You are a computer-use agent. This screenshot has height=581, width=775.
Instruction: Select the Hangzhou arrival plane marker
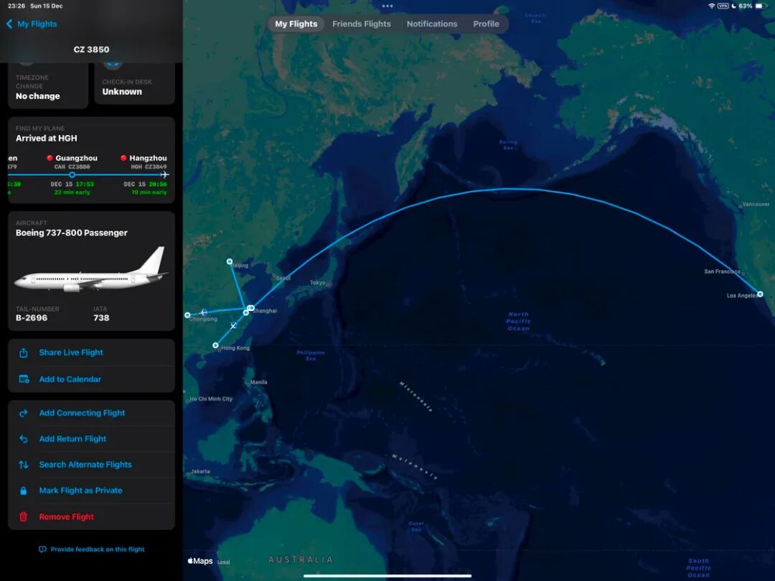click(x=164, y=175)
